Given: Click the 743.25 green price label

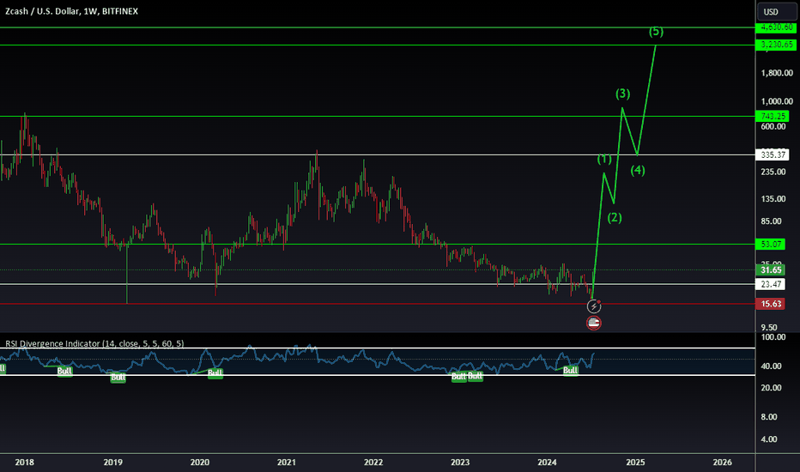Looking at the screenshot, I should pos(773,117).
